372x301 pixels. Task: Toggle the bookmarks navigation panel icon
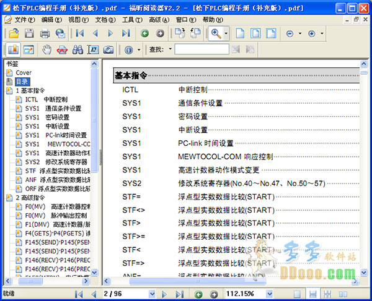(13, 49)
